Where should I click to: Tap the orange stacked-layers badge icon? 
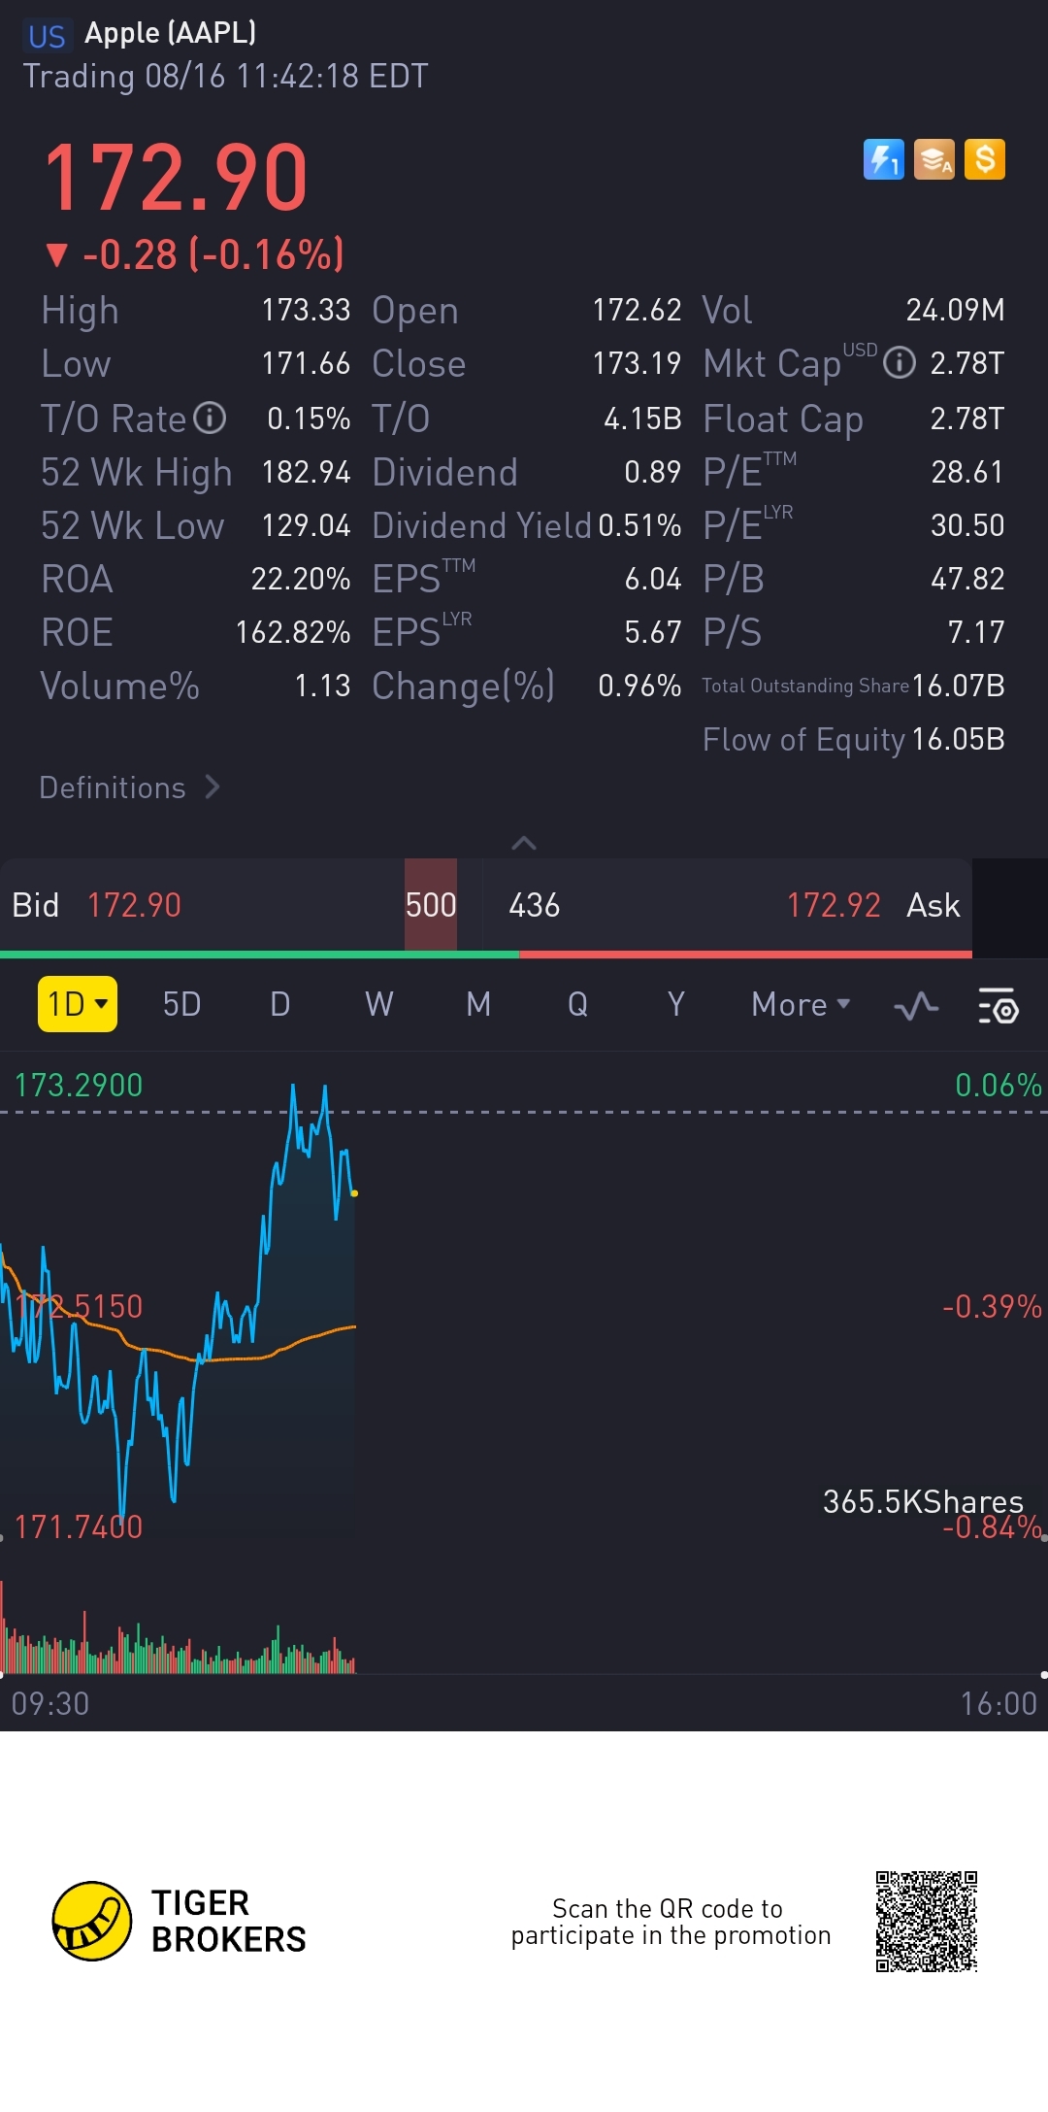point(933,159)
